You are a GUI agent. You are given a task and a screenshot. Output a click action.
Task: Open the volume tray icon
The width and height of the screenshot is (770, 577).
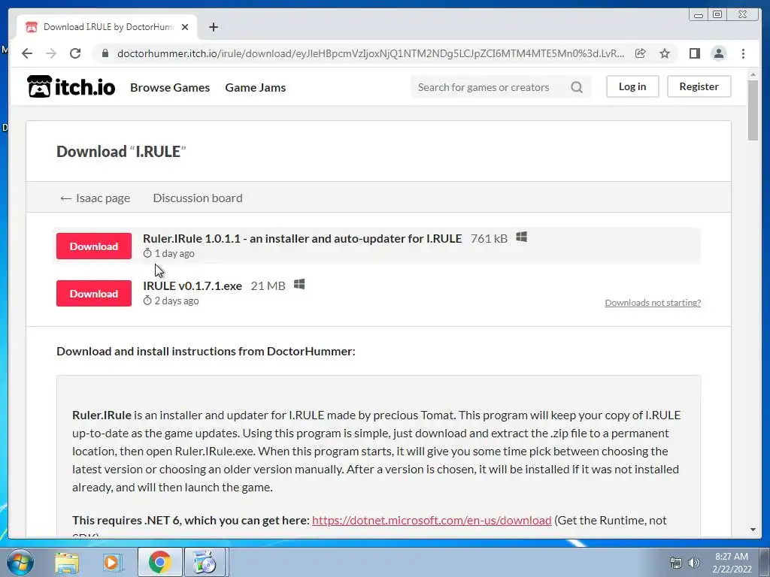(x=693, y=563)
